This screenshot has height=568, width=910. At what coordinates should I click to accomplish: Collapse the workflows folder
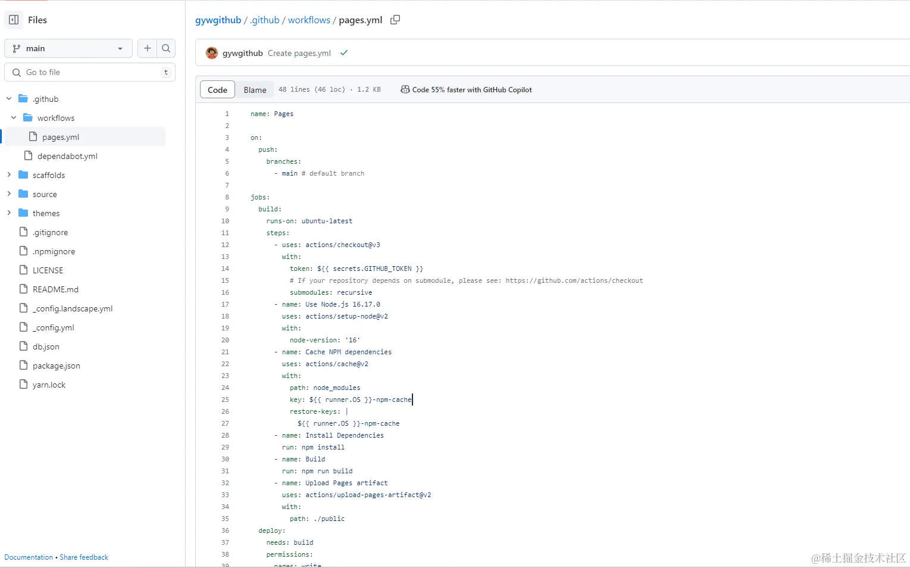pos(14,118)
